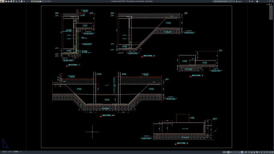The width and height of the screenshot is (274, 154).
Task: Expand the workspace switching dropdown arrow
Action: pos(259,152)
